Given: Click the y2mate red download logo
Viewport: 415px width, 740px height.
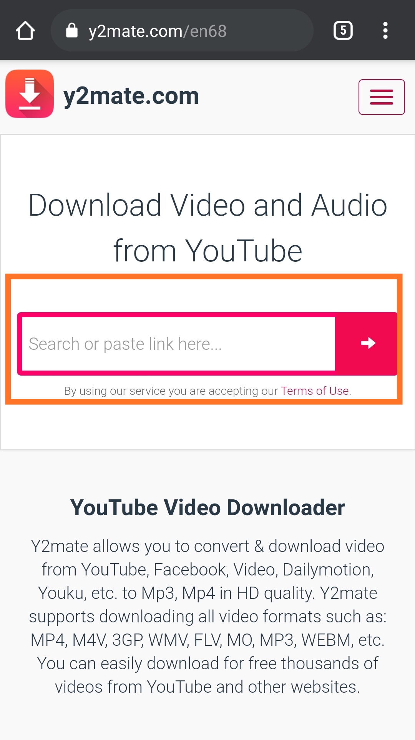Looking at the screenshot, I should [30, 93].
